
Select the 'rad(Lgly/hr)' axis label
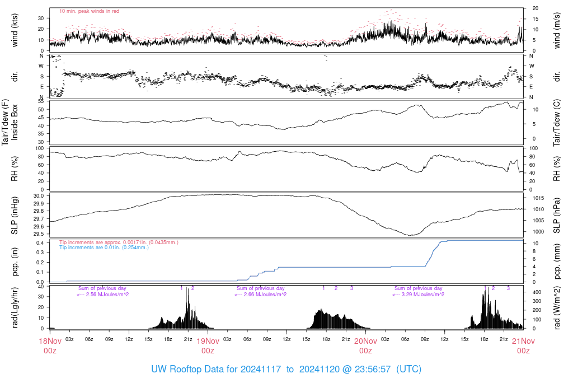(x=15, y=307)
